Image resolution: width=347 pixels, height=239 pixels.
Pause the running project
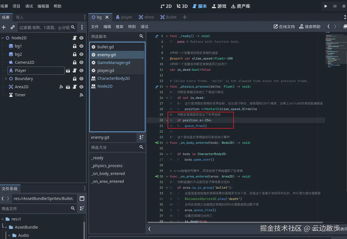click(x=335, y=6)
